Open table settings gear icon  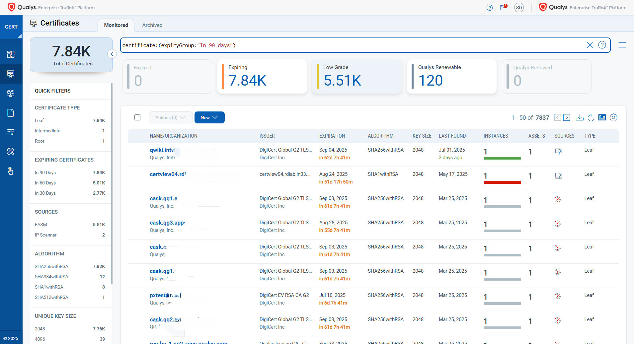[613, 117]
